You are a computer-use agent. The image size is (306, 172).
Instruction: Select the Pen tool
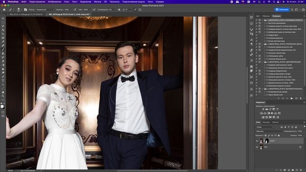click(3, 76)
